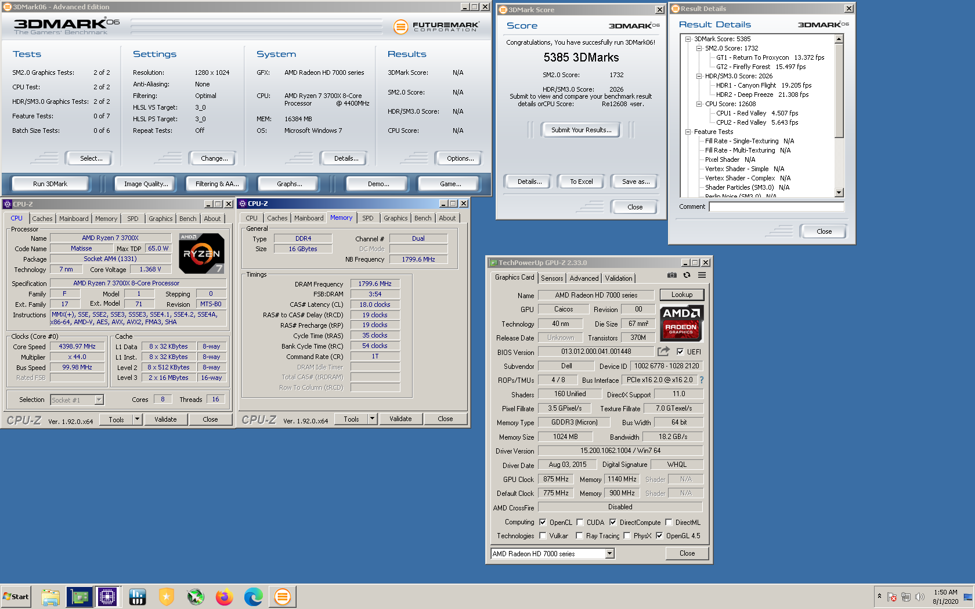Toggle the OpenGL 4.5 checkbox
This screenshot has height=609, width=975.
tap(659, 535)
